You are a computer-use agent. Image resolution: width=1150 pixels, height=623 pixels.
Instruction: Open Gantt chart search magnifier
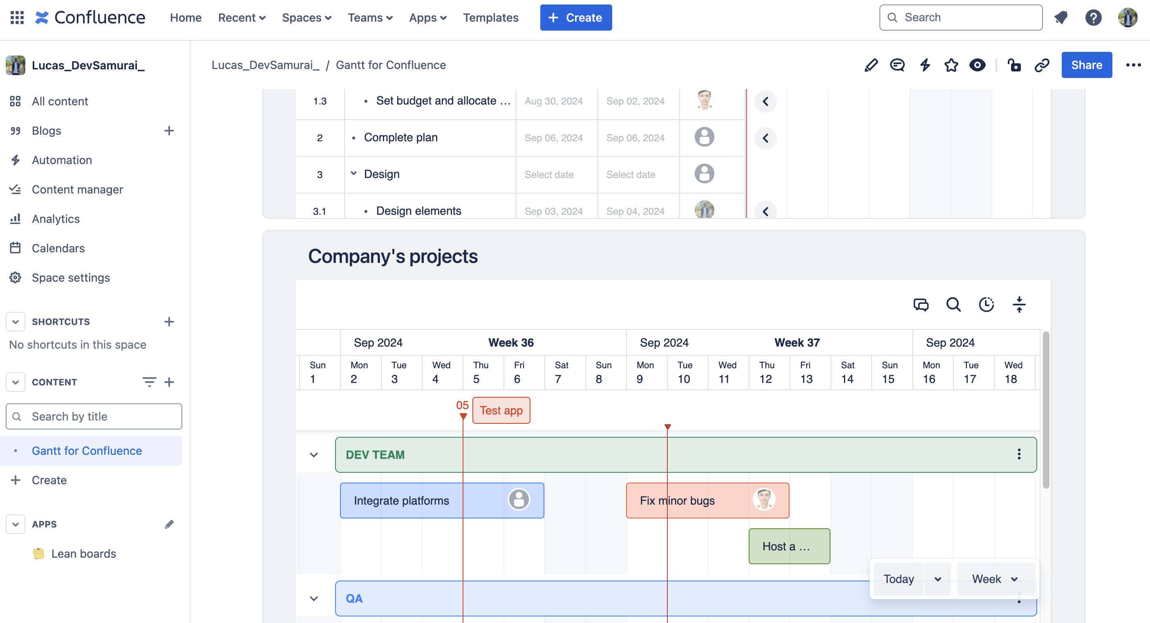pyautogui.click(x=953, y=305)
